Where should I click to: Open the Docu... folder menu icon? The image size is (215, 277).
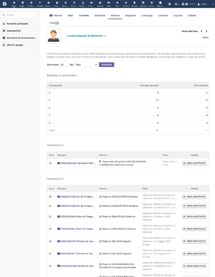91,3
